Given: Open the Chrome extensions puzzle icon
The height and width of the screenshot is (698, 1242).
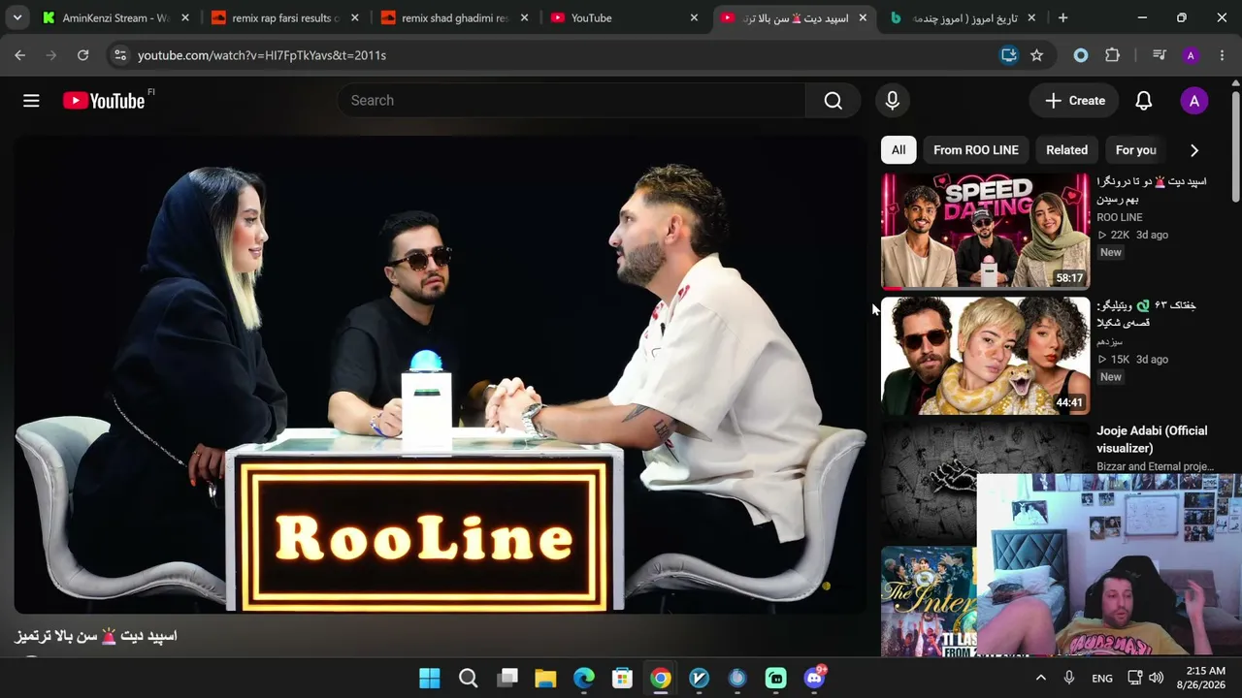Looking at the screenshot, I should 1113,55.
